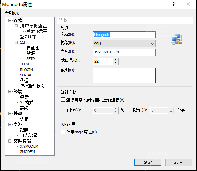The height and width of the screenshot is (171, 197).
Task: Select VT 模式 tree item
Action: (x=27, y=102)
